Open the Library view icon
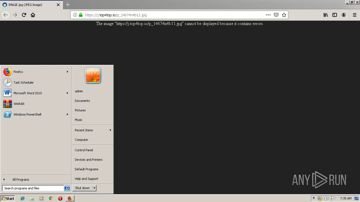The image size is (360, 202). click(x=326, y=15)
